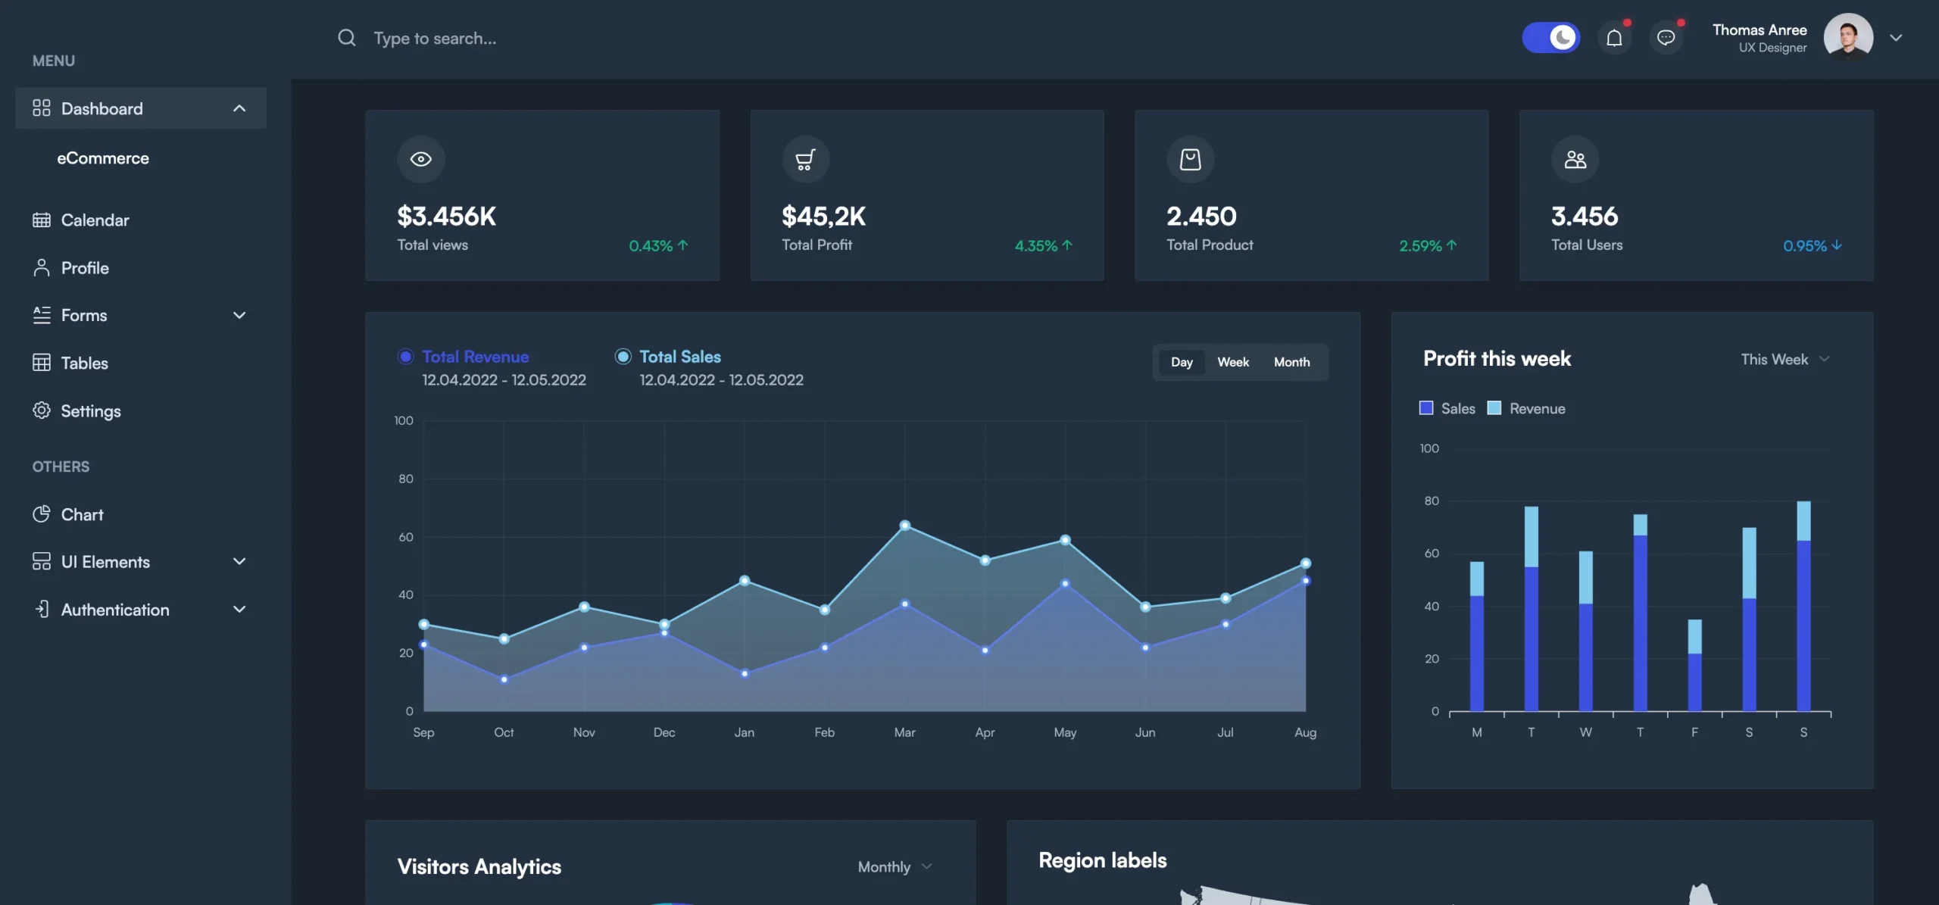Select the Total Revenue radio indicator
Viewport: 1939px width, 905px height.
click(406, 356)
